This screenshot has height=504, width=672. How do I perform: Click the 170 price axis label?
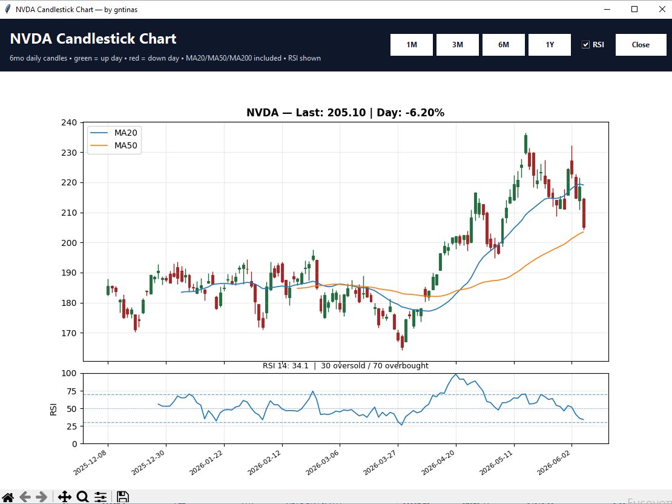click(x=69, y=333)
